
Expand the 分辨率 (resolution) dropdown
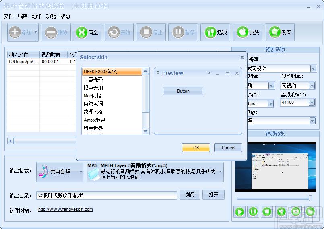coord(313,68)
